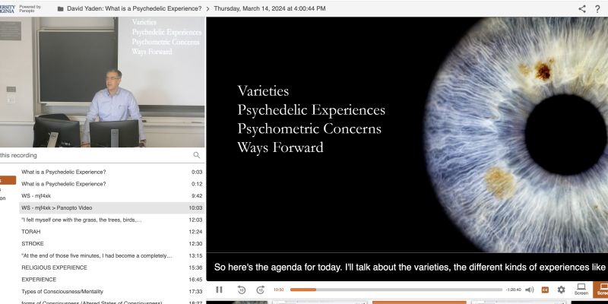The height and width of the screenshot is (304, 608).
Task: Jump to What is a Psychedelic Experience? 0:12
Action: click(x=112, y=184)
